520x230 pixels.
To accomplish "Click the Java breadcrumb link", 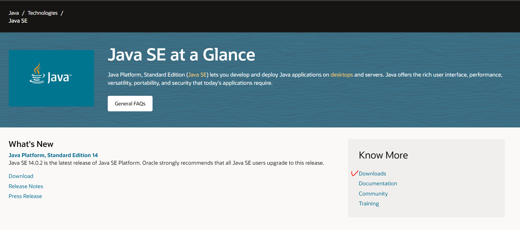I will tap(14, 13).
